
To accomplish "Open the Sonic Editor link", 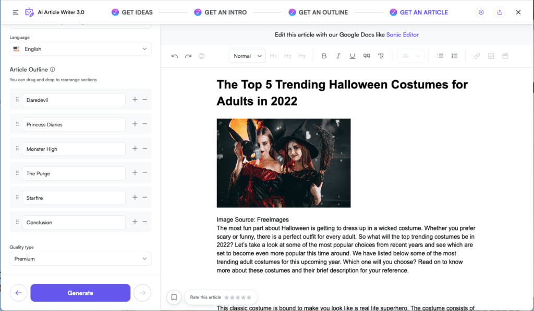I will tap(402, 35).
